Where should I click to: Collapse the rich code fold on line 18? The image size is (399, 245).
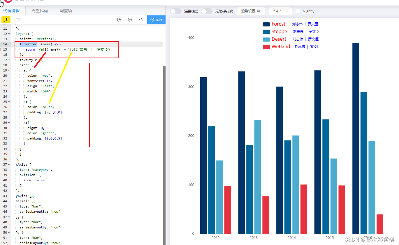click(x=9, y=65)
